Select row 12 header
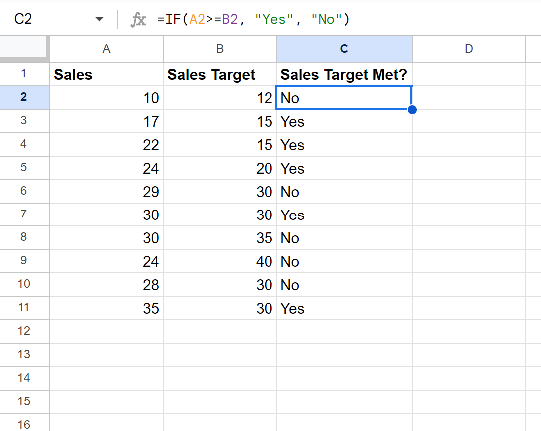Image resolution: width=541 pixels, height=431 pixels. 25,332
